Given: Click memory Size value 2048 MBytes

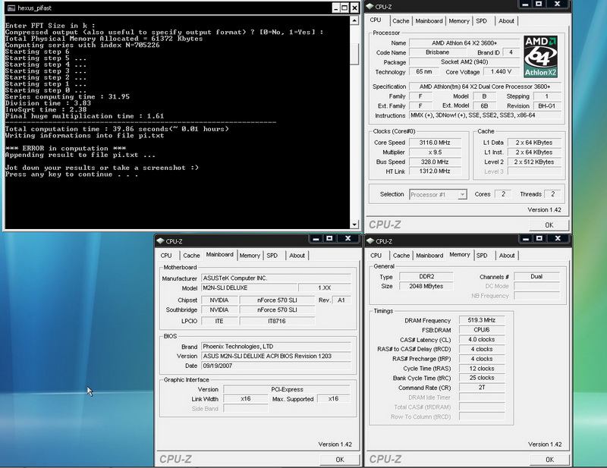Looking at the screenshot, I should coord(426,286).
